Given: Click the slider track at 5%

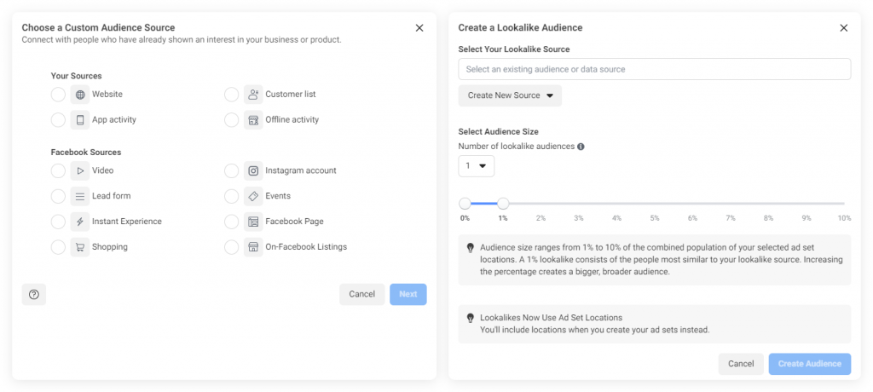Looking at the screenshot, I should coord(655,204).
